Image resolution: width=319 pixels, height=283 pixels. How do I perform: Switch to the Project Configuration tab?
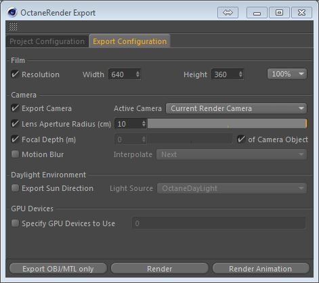[x=47, y=41]
